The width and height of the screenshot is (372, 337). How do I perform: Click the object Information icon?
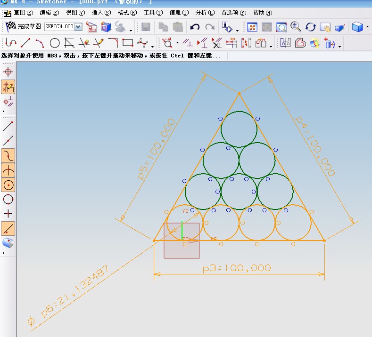click(227, 27)
